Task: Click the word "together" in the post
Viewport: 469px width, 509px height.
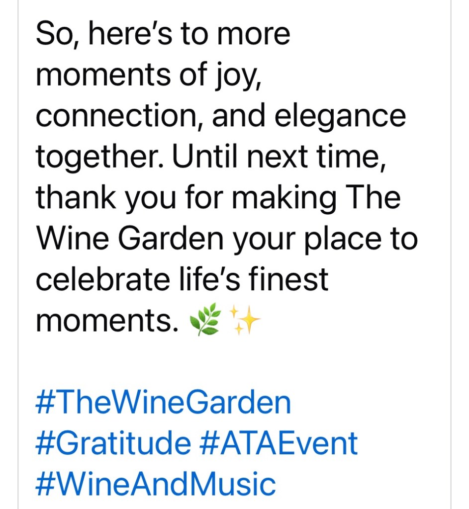Action: click(99, 157)
